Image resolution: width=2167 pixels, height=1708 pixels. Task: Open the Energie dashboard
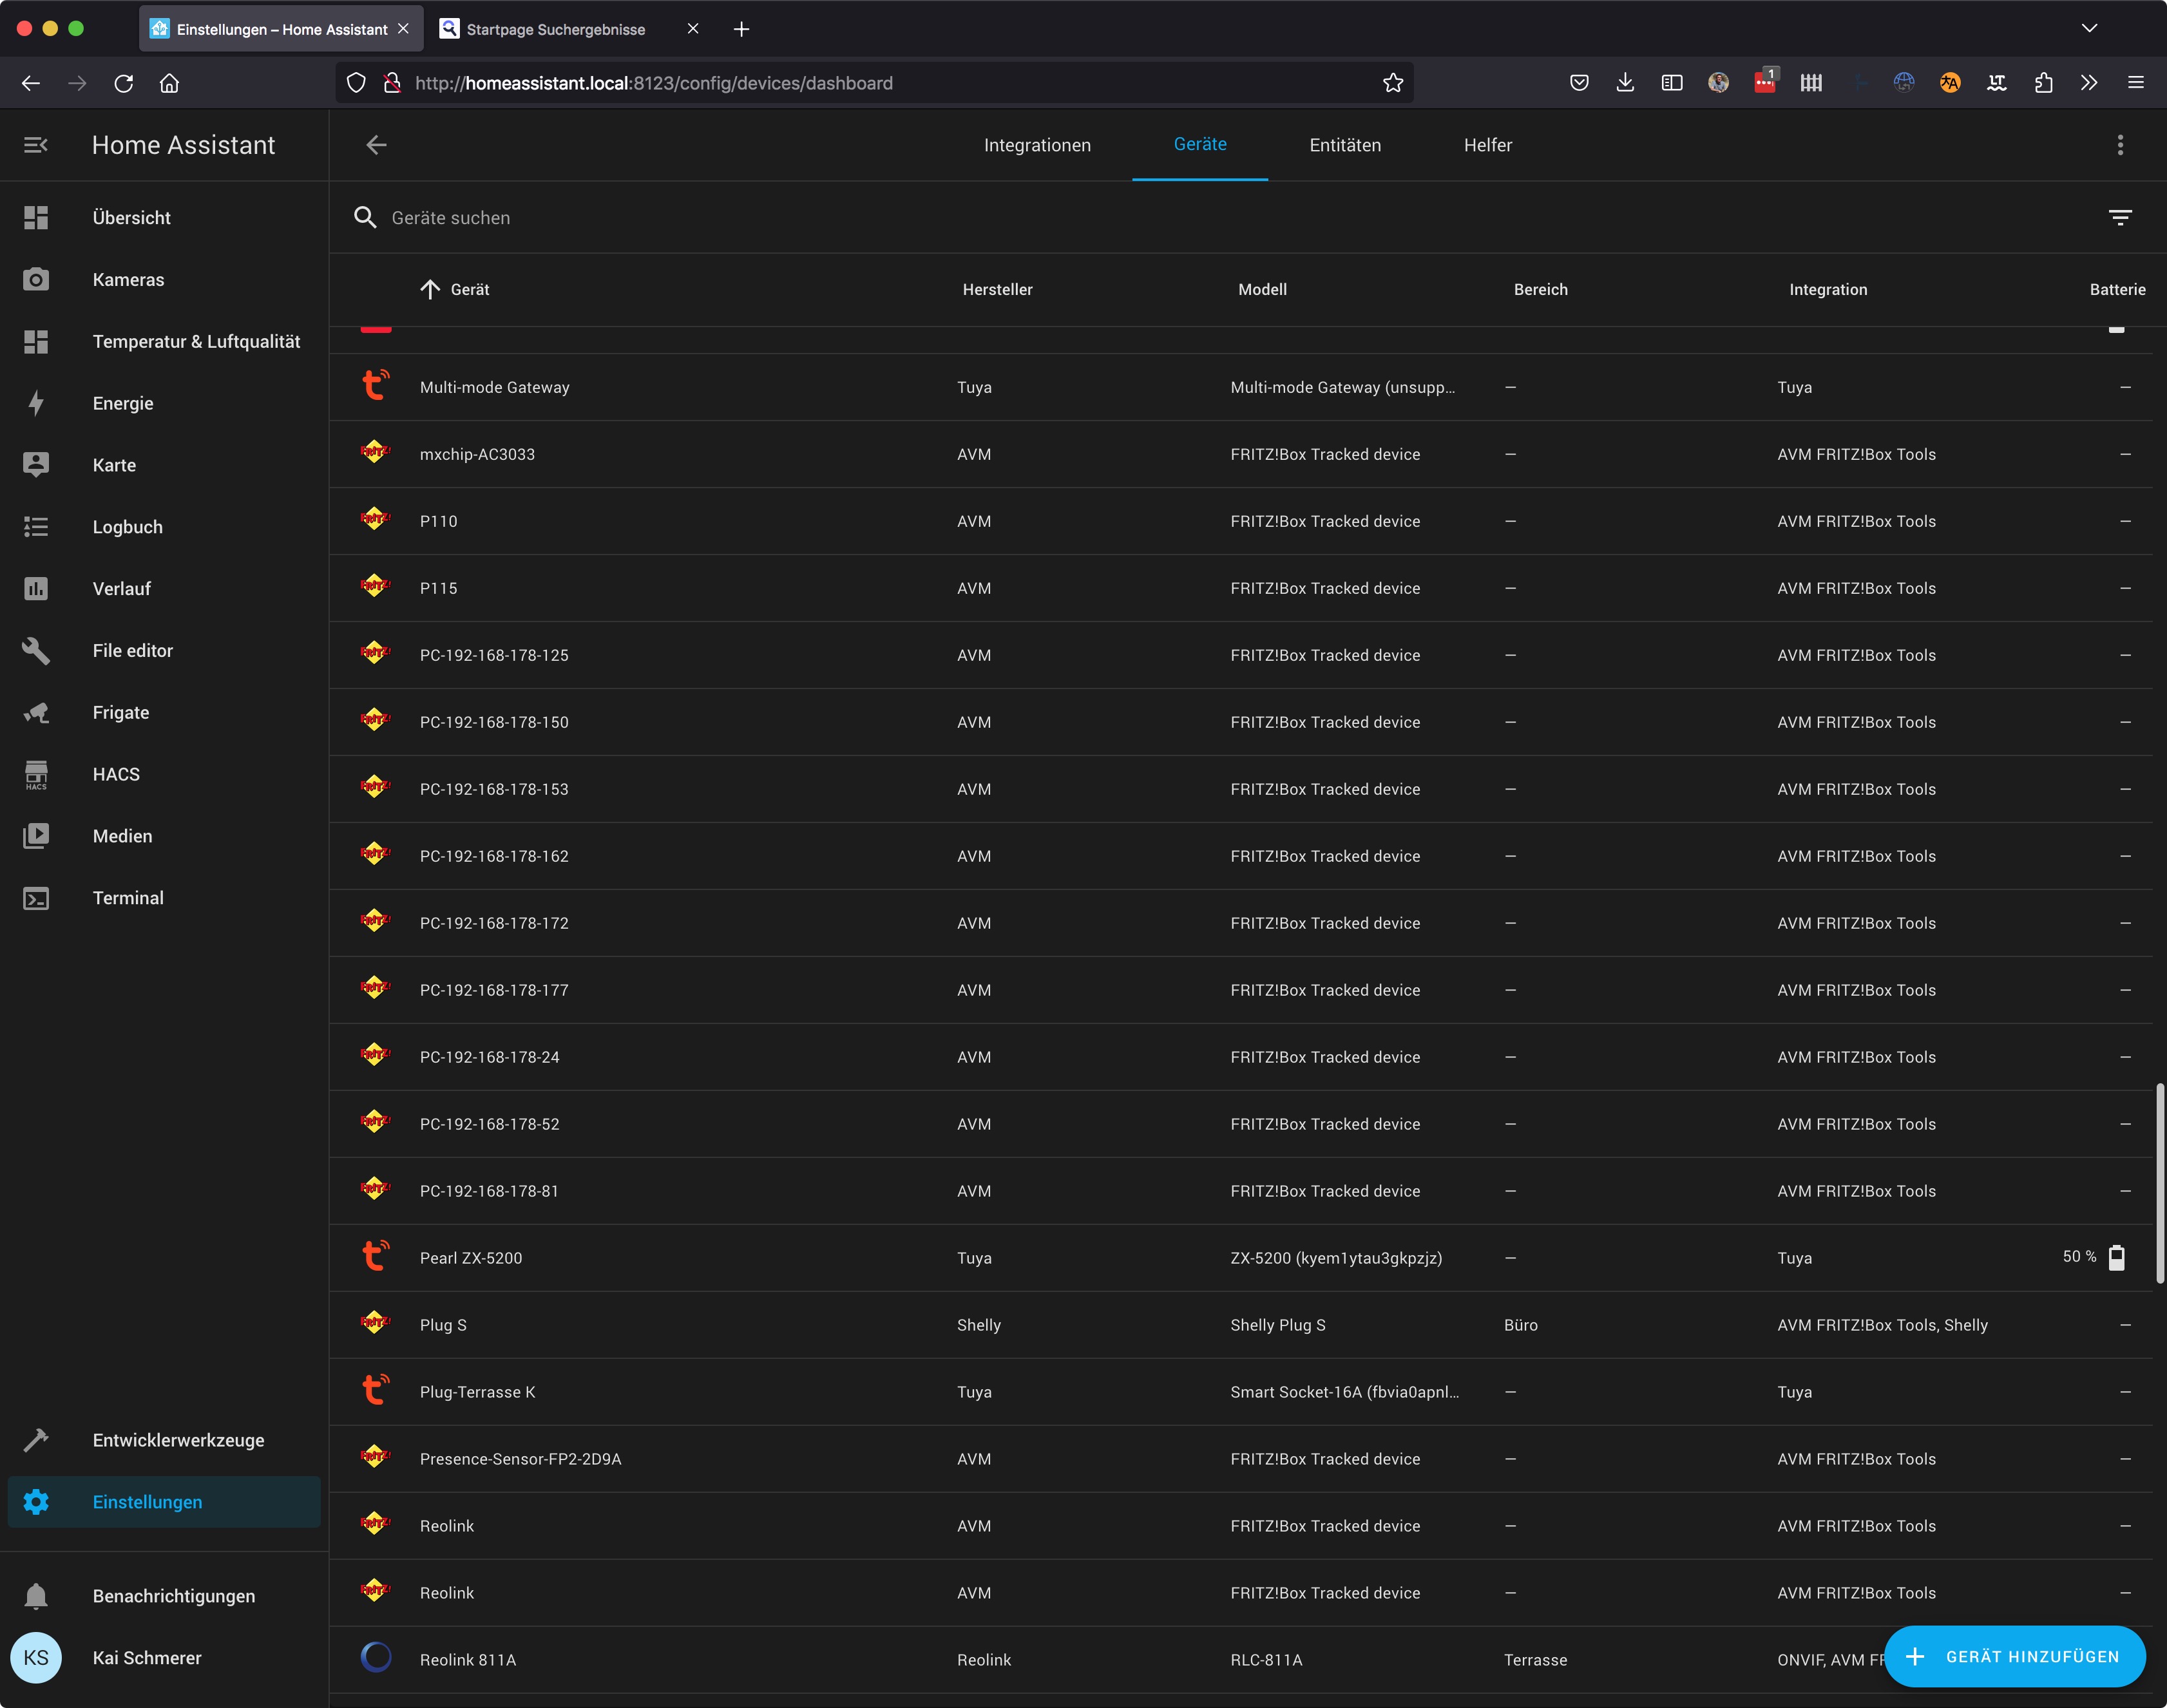(122, 403)
